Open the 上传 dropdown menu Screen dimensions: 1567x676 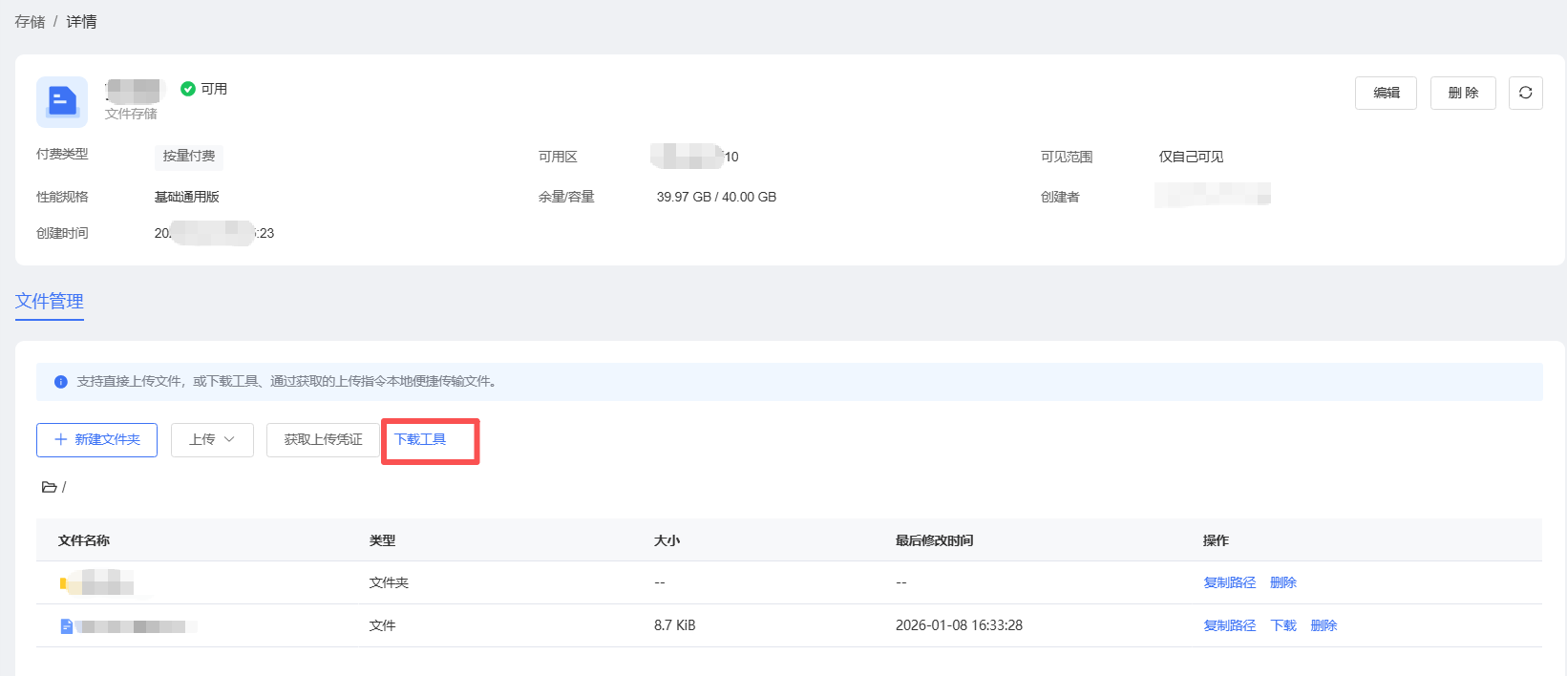pyautogui.click(x=212, y=439)
